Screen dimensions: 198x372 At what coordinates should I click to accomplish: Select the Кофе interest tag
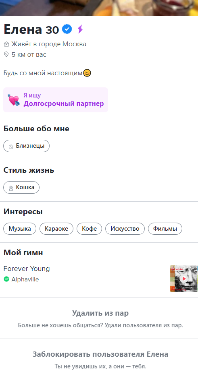(x=90, y=229)
